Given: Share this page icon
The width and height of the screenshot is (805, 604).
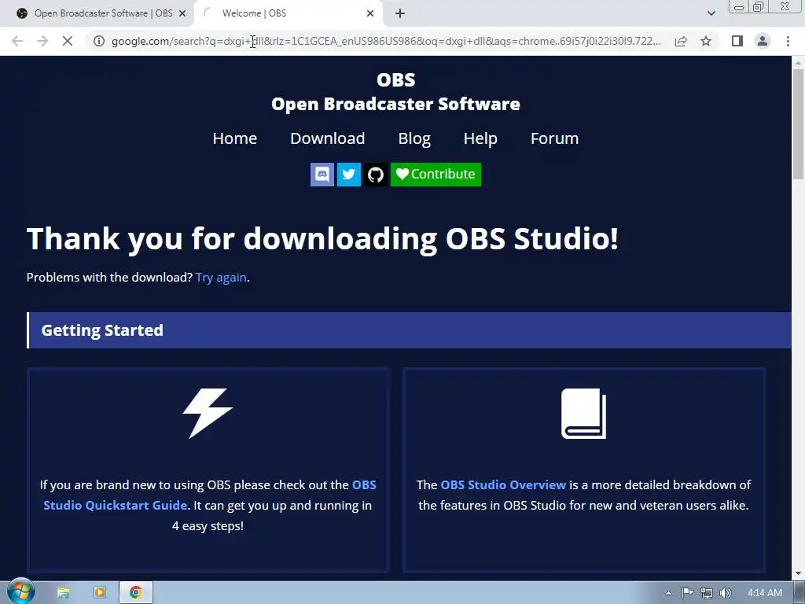Looking at the screenshot, I should [681, 41].
